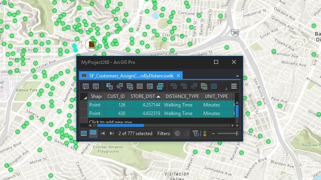Screen dimensions: 321x180
Task: Go to the first selected record
Action: point(103,134)
